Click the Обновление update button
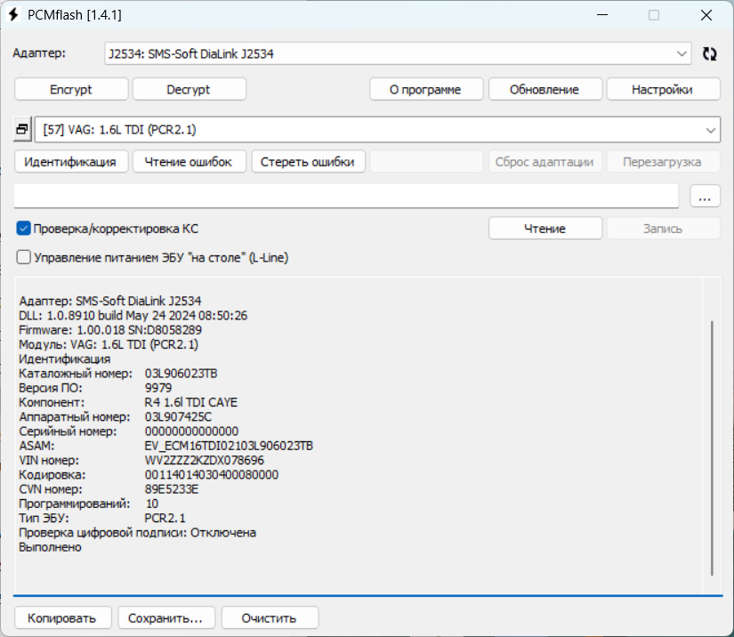This screenshot has height=637, width=734. [x=544, y=90]
